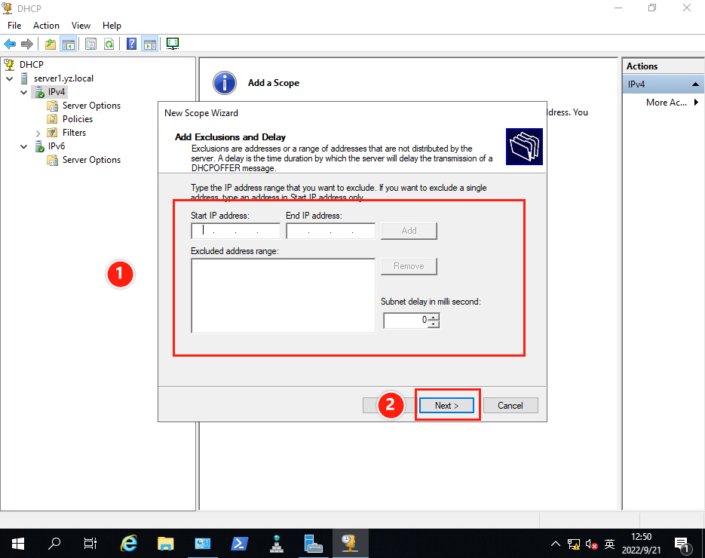
Task: Collapse the IPv6 tree node
Action: coord(24,146)
